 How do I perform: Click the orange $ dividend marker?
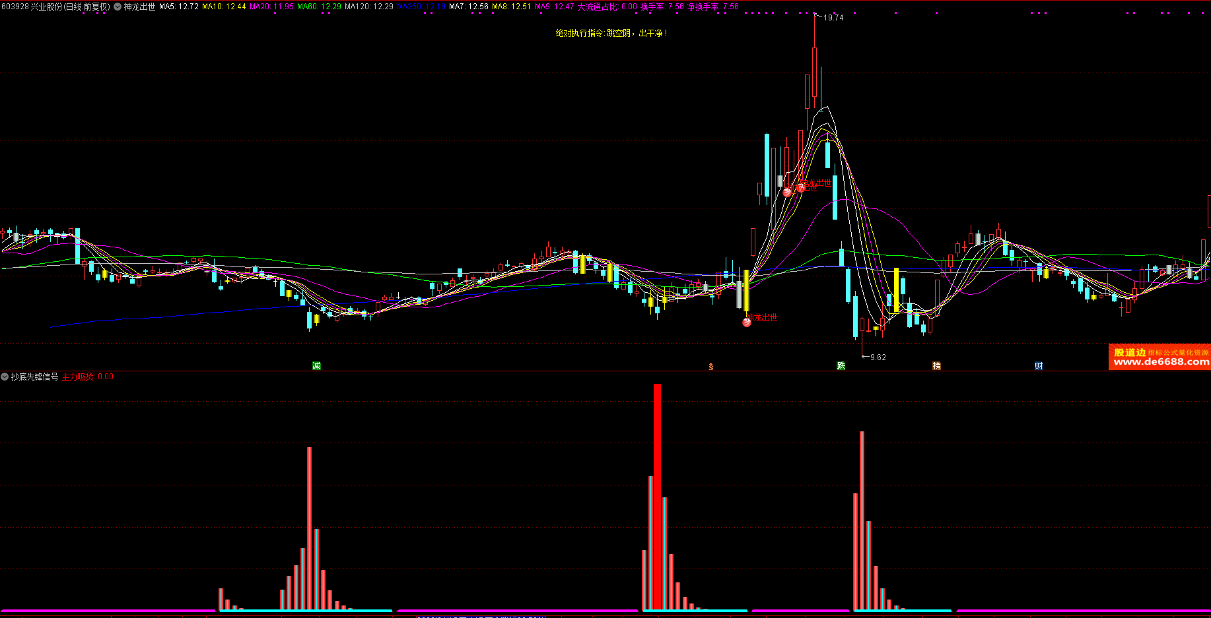coord(711,367)
